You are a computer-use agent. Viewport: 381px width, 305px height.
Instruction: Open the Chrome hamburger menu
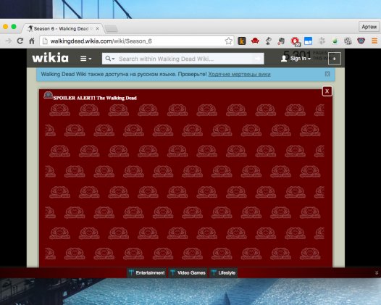pos(374,41)
